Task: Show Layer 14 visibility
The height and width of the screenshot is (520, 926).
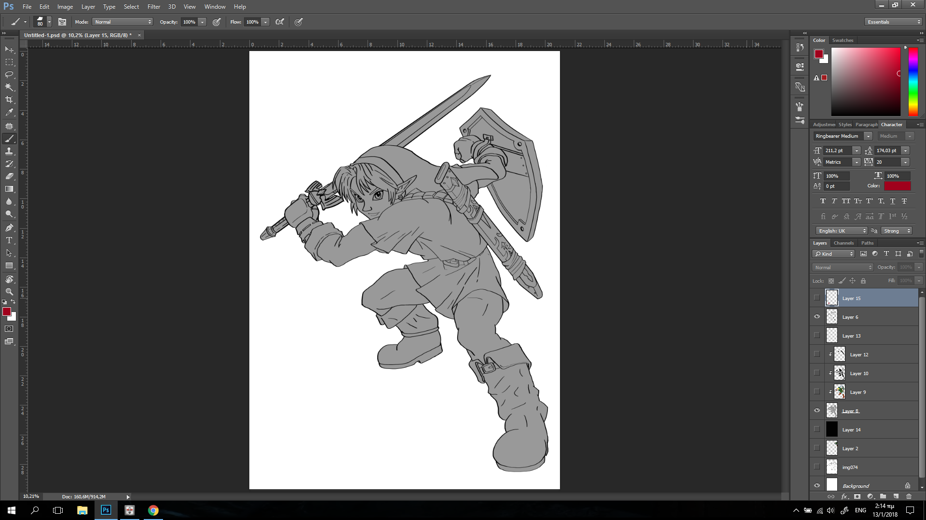Action: [817, 429]
